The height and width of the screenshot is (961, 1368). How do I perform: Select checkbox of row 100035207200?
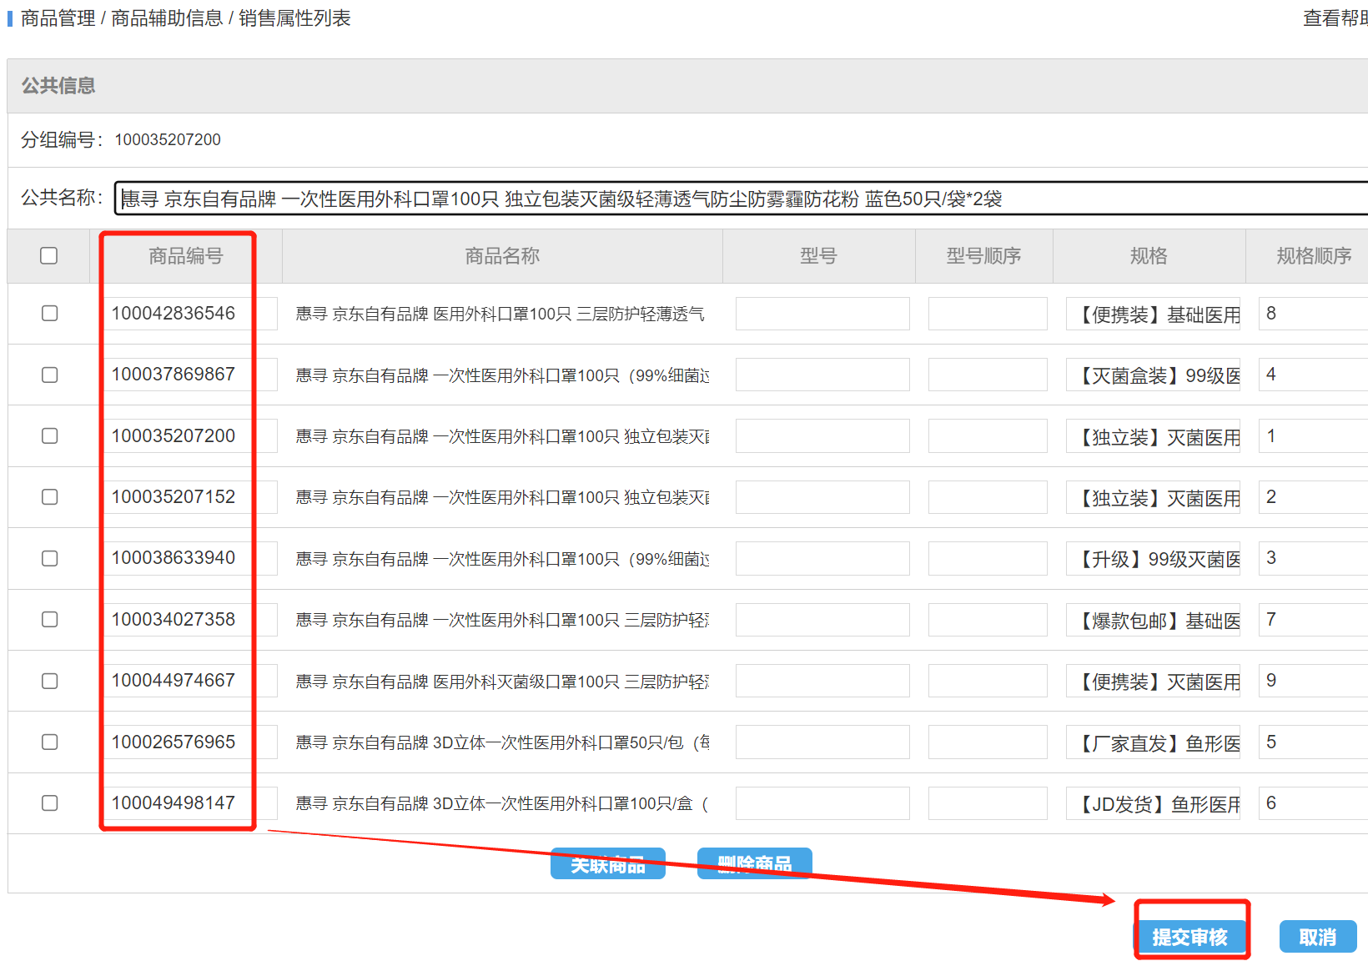(x=50, y=435)
